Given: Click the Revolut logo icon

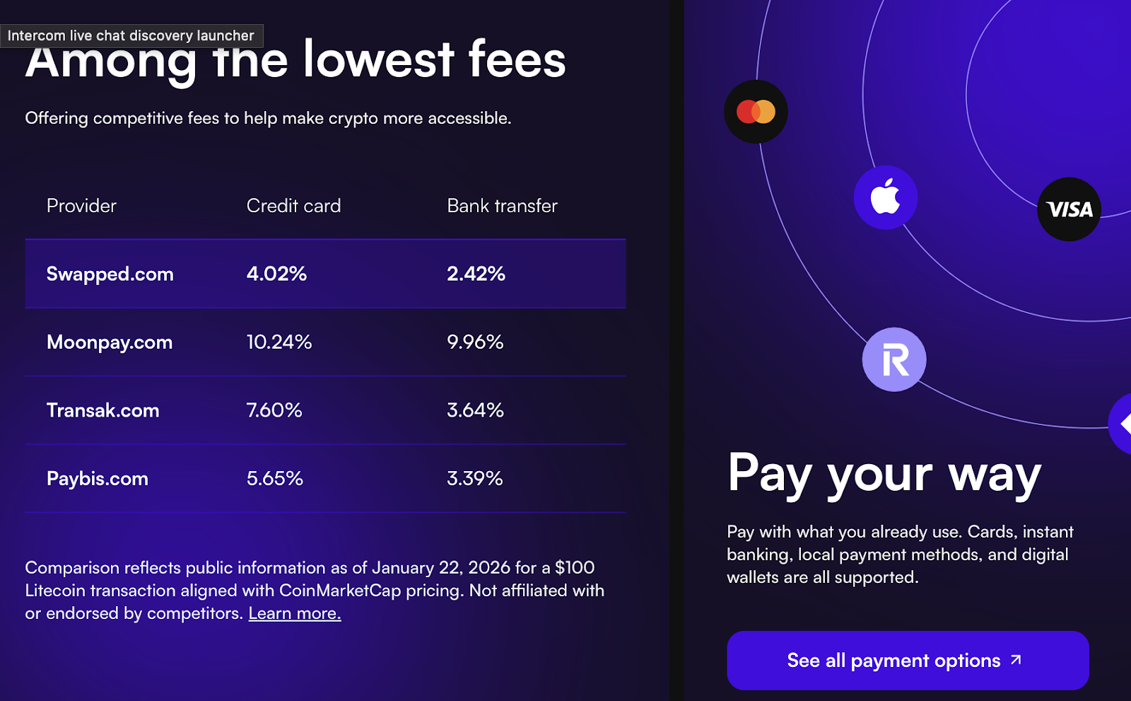Looking at the screenshot, I should [x=894, y=359].
